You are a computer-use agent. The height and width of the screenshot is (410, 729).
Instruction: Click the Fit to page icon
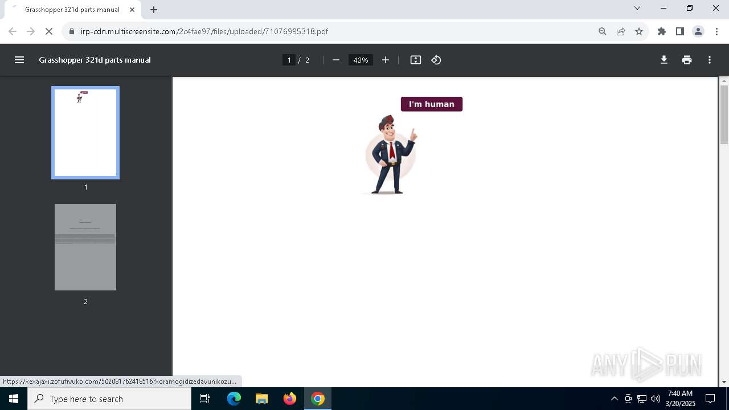(416, 60)
